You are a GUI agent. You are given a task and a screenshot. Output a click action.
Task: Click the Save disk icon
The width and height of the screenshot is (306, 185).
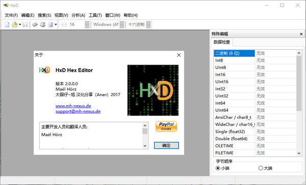25,24
